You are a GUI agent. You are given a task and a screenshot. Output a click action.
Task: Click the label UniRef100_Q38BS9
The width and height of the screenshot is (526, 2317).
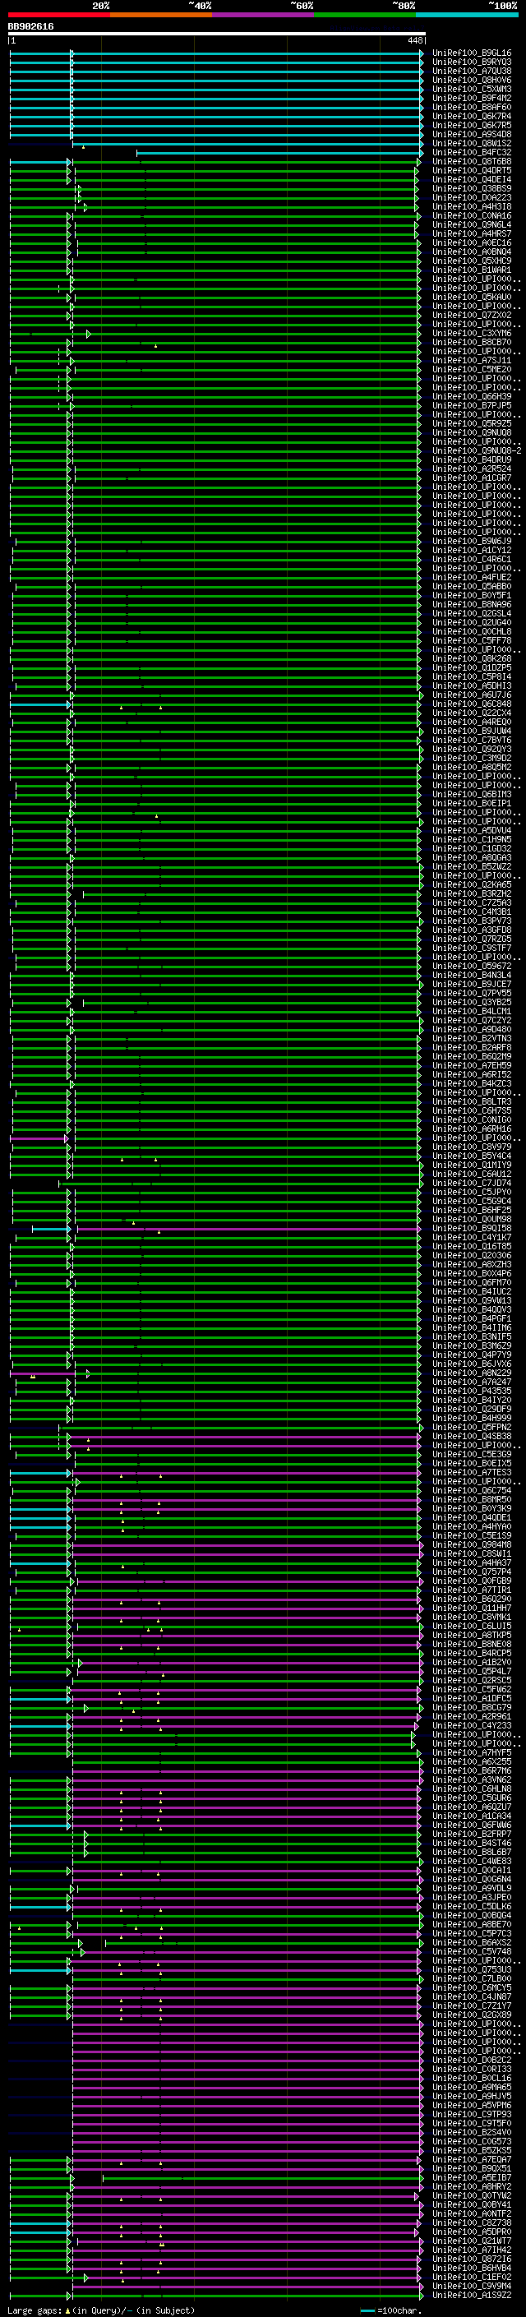[472, 189]
